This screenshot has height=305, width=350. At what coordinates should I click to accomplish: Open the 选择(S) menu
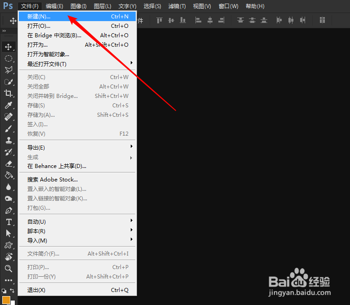click(x=152, y=6)
